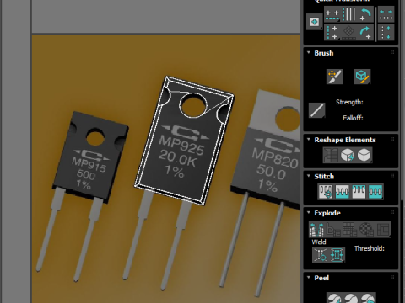Click the Linear Align vertical lines icon

click(349, 14)
